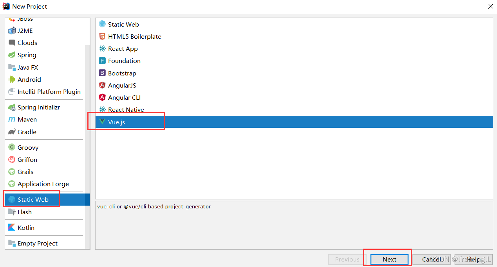The width and height of the screenshot is (497, 267).
Task: Choose Spring Initializr entry
Action: point(39,107)
